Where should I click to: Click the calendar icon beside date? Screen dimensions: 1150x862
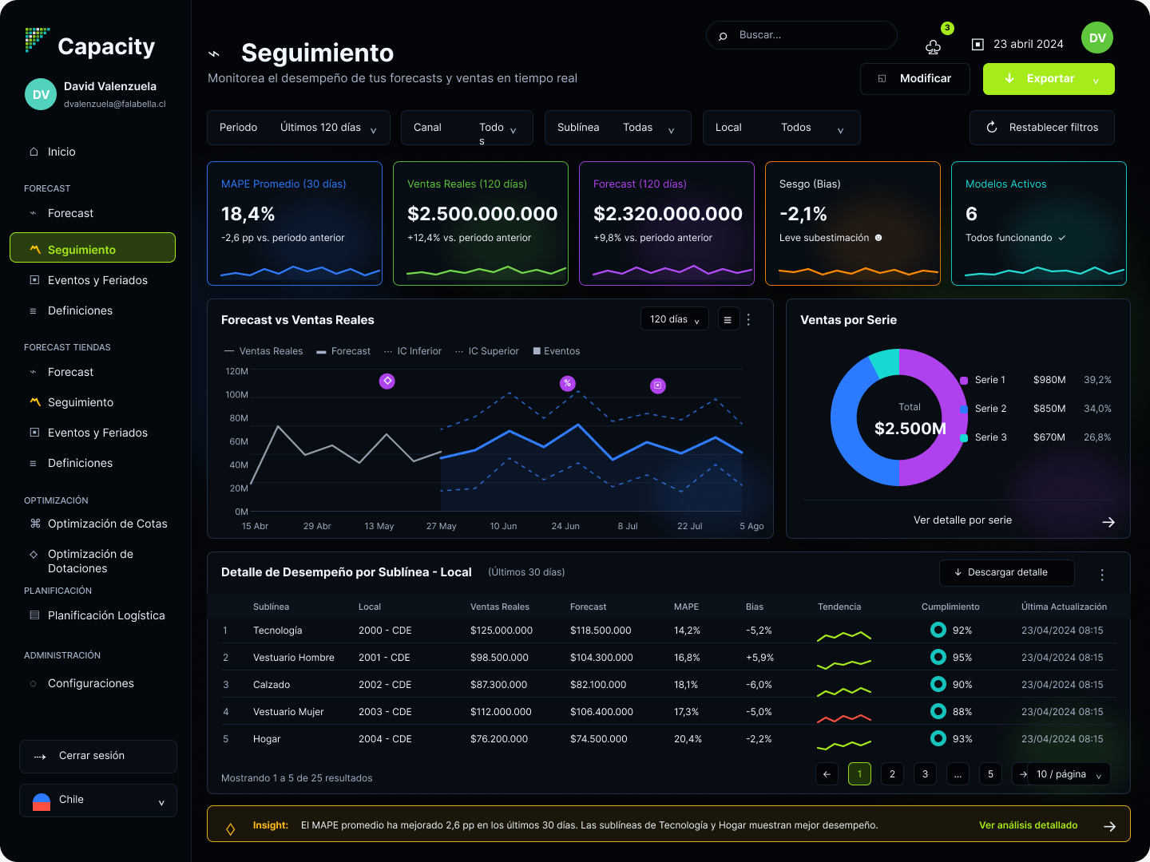click(978, 45)
